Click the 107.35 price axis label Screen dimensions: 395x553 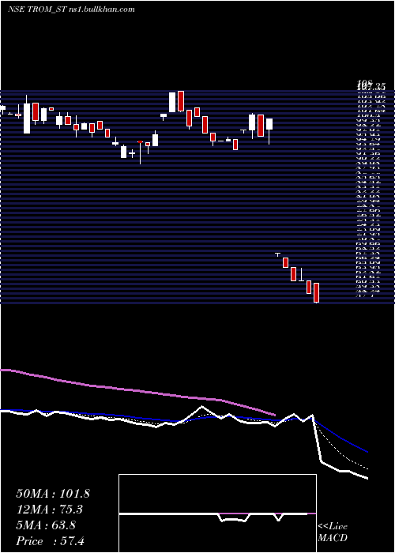point(371,86)
